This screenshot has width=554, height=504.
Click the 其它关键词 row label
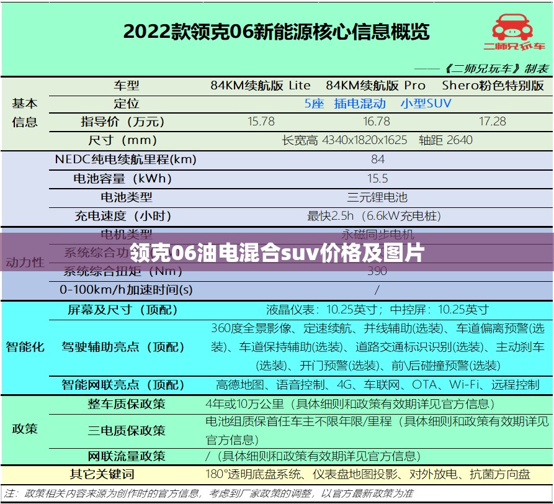[x=102, y=474]
